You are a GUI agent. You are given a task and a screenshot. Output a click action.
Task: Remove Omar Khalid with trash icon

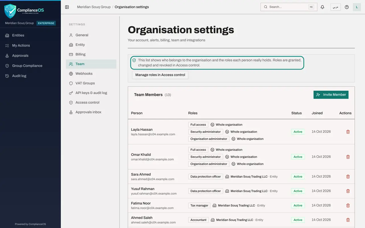point(348,157)
